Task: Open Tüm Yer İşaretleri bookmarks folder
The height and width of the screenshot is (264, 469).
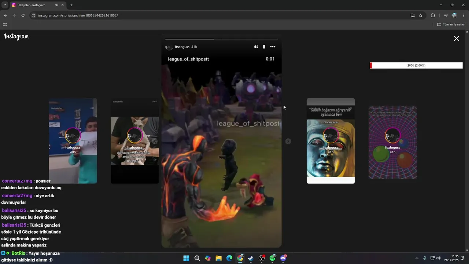Action: 451,25
